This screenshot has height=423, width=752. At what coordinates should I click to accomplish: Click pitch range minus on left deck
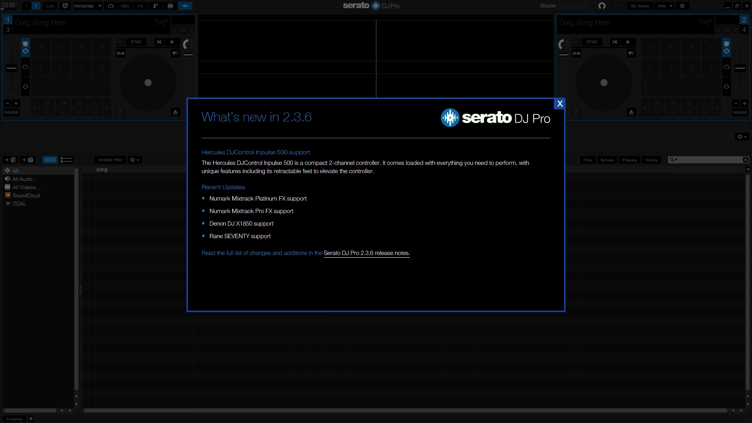click(7, 103)
